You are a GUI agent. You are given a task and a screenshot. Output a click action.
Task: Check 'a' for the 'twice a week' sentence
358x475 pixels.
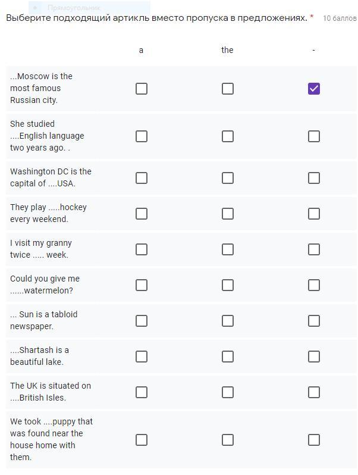pyautogui.click(x=142, y=249)
